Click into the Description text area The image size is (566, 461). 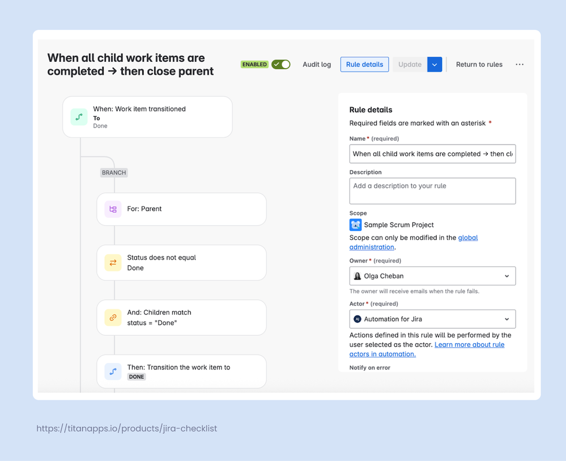(x=432, y=191)
